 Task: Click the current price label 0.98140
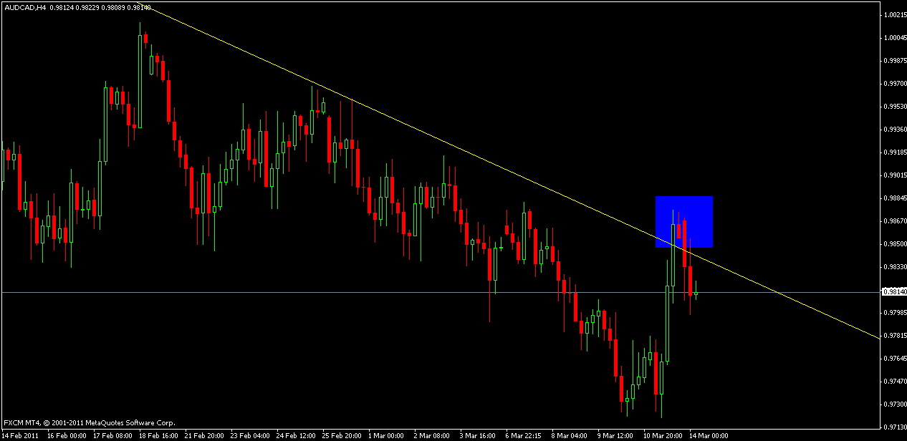click(893, 292)
